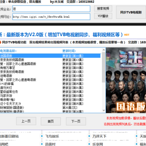Click the 搜索视频 button

[103, 9]
